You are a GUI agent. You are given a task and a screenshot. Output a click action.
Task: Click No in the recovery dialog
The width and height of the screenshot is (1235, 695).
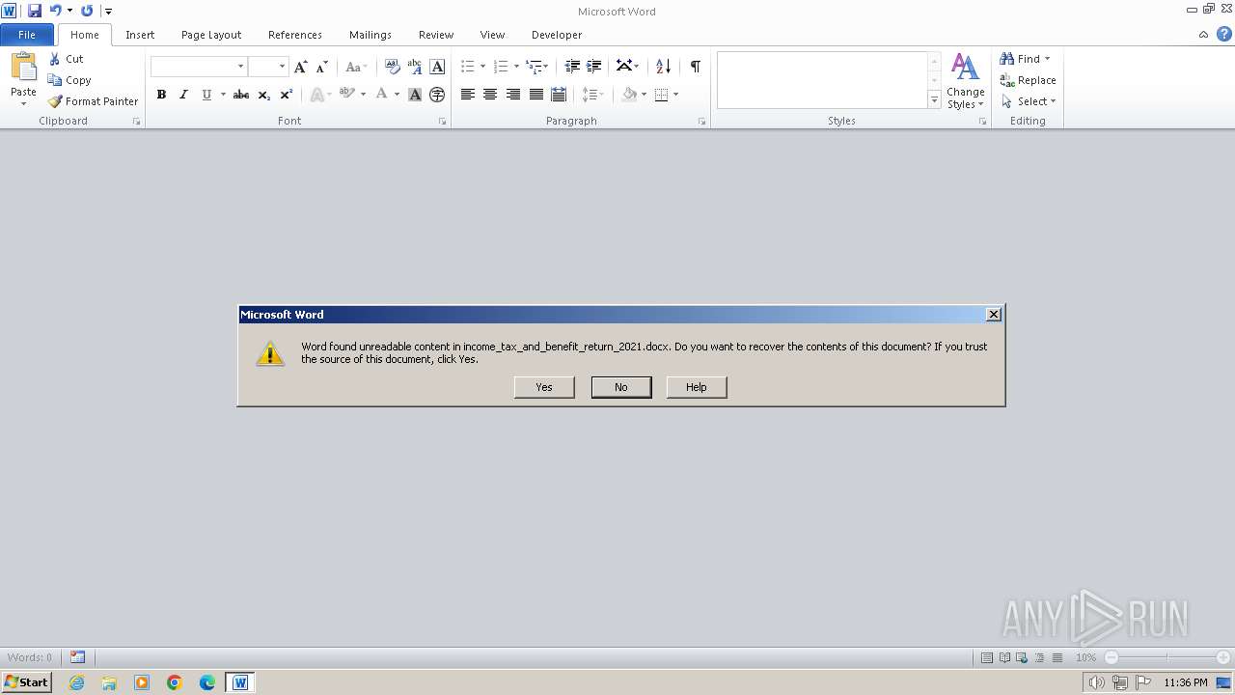tap(620, 387)
